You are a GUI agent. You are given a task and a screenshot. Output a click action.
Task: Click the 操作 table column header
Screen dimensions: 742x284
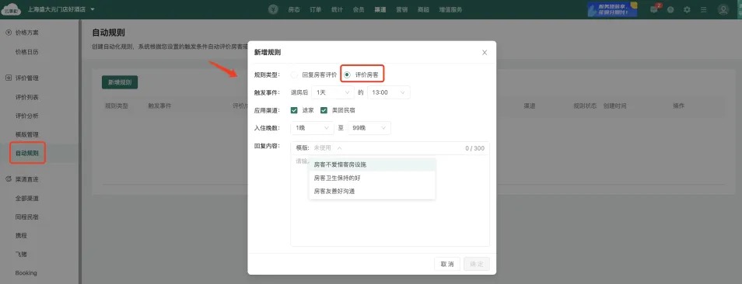tap(678, 106)
